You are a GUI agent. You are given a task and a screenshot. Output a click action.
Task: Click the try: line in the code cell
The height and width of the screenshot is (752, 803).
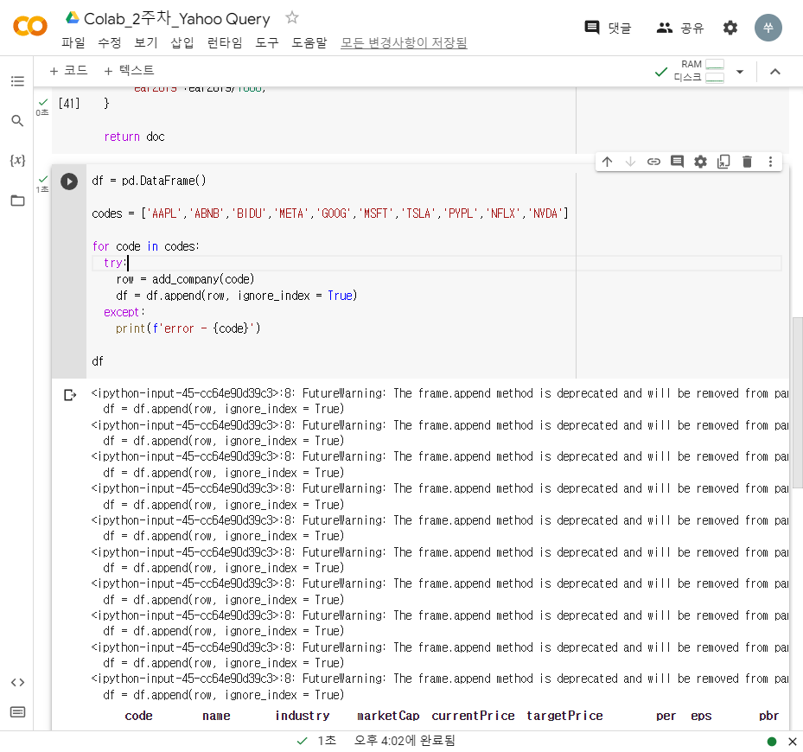click(437, 263)
